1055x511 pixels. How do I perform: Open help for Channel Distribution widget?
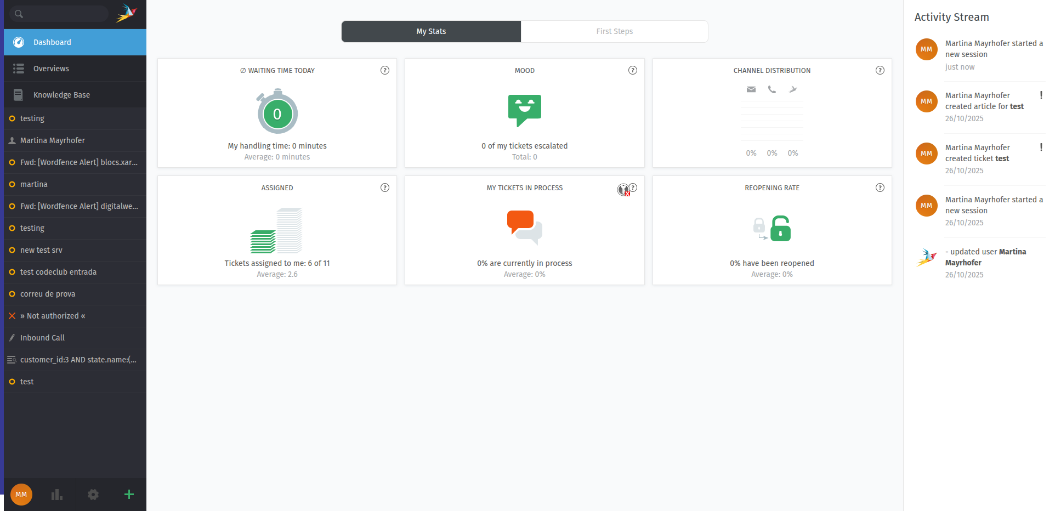[x=880, y=70]
